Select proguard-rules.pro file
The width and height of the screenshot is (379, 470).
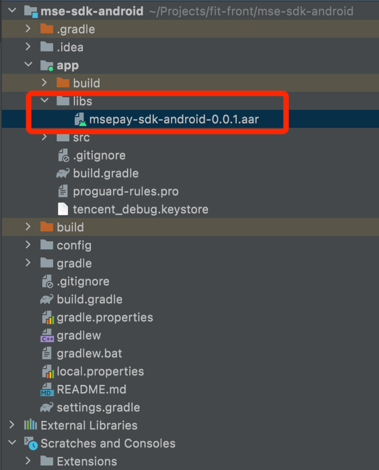click(125, 191)
